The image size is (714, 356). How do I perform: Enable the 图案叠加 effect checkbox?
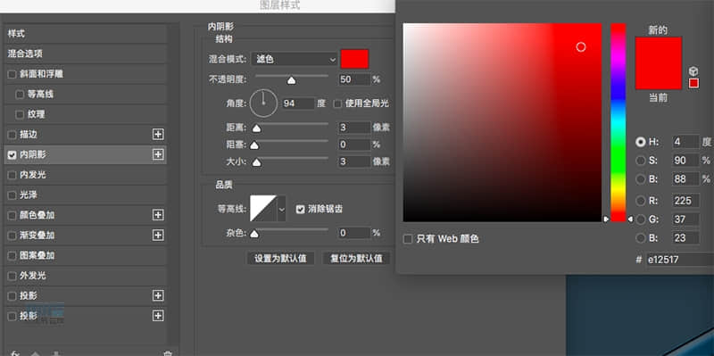pos(12,255)
